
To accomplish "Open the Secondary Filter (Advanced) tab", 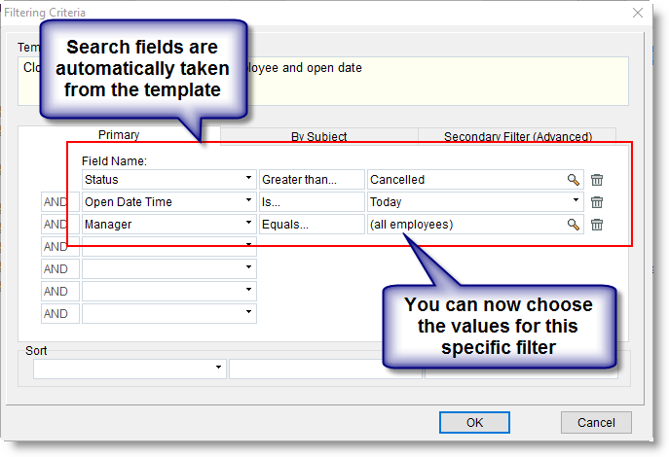I will tap(517, 137).
